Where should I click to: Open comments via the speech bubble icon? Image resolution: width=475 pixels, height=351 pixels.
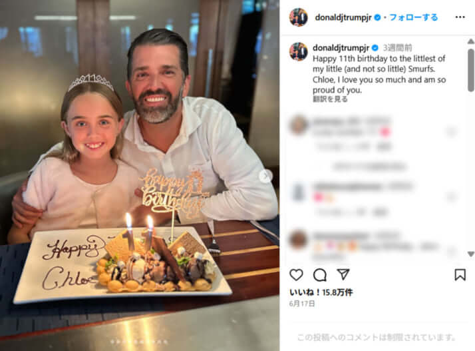[x=319, y=275]
